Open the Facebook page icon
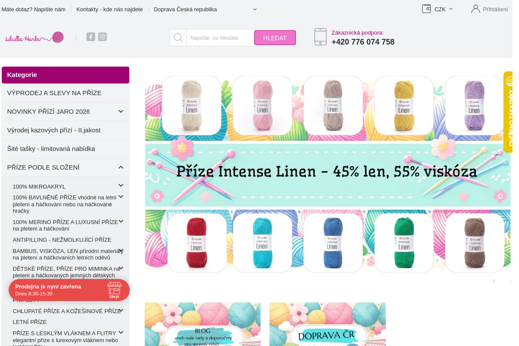The height and width of the screenshot is (346, 519). [x=91, y=37]
